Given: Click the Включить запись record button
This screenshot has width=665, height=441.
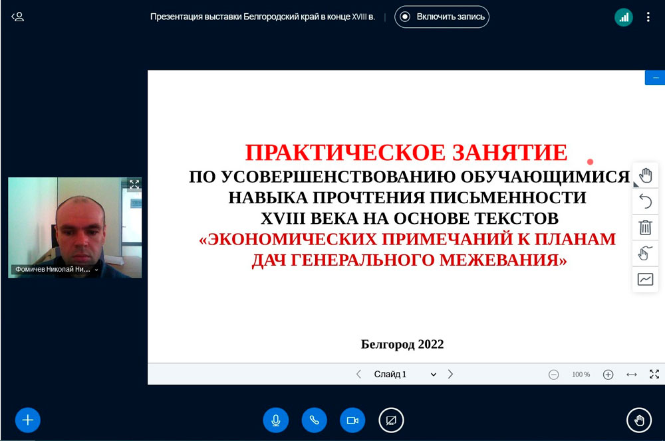Looking at the screenshot, I should (442, 17).
